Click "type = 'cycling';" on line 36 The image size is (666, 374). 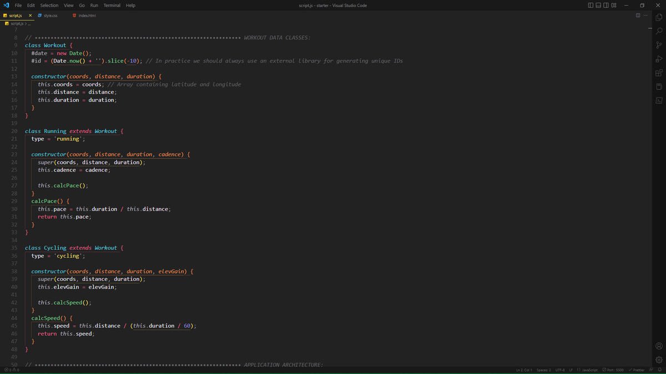pyautogui.click(x=58, y=256)
